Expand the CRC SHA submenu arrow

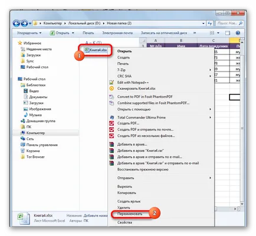(x=210, y=76)
